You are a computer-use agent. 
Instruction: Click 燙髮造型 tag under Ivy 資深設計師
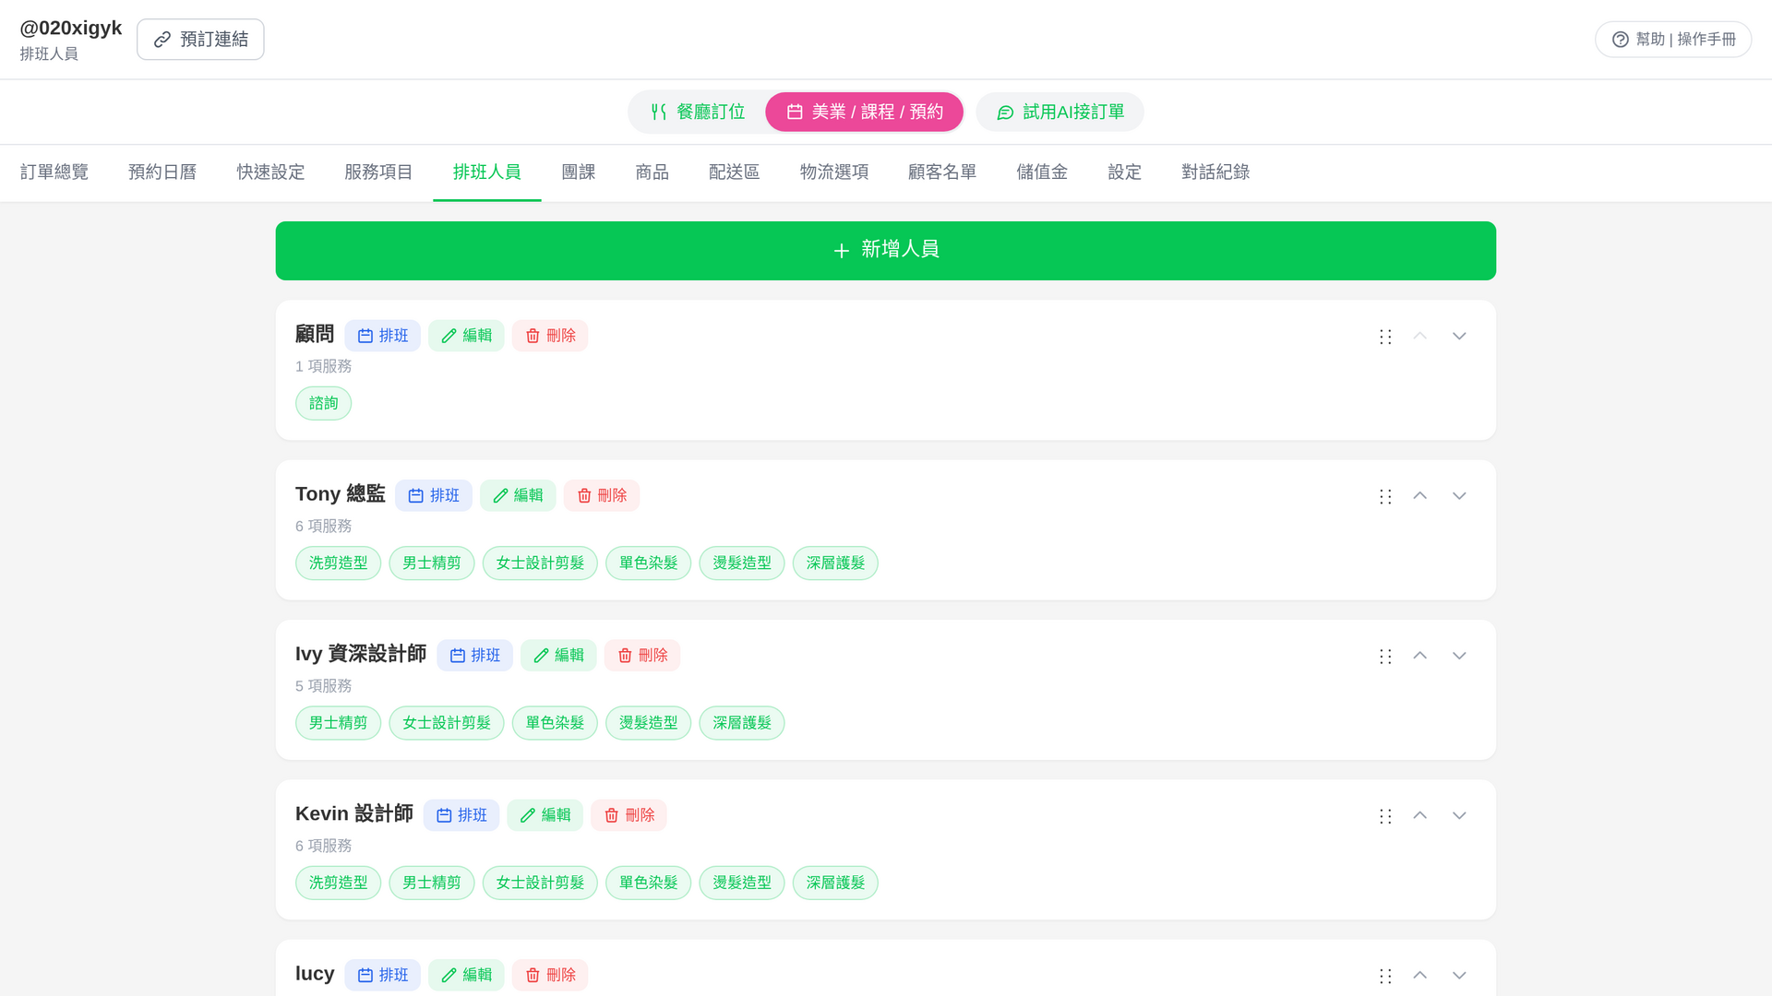(648, 723)
